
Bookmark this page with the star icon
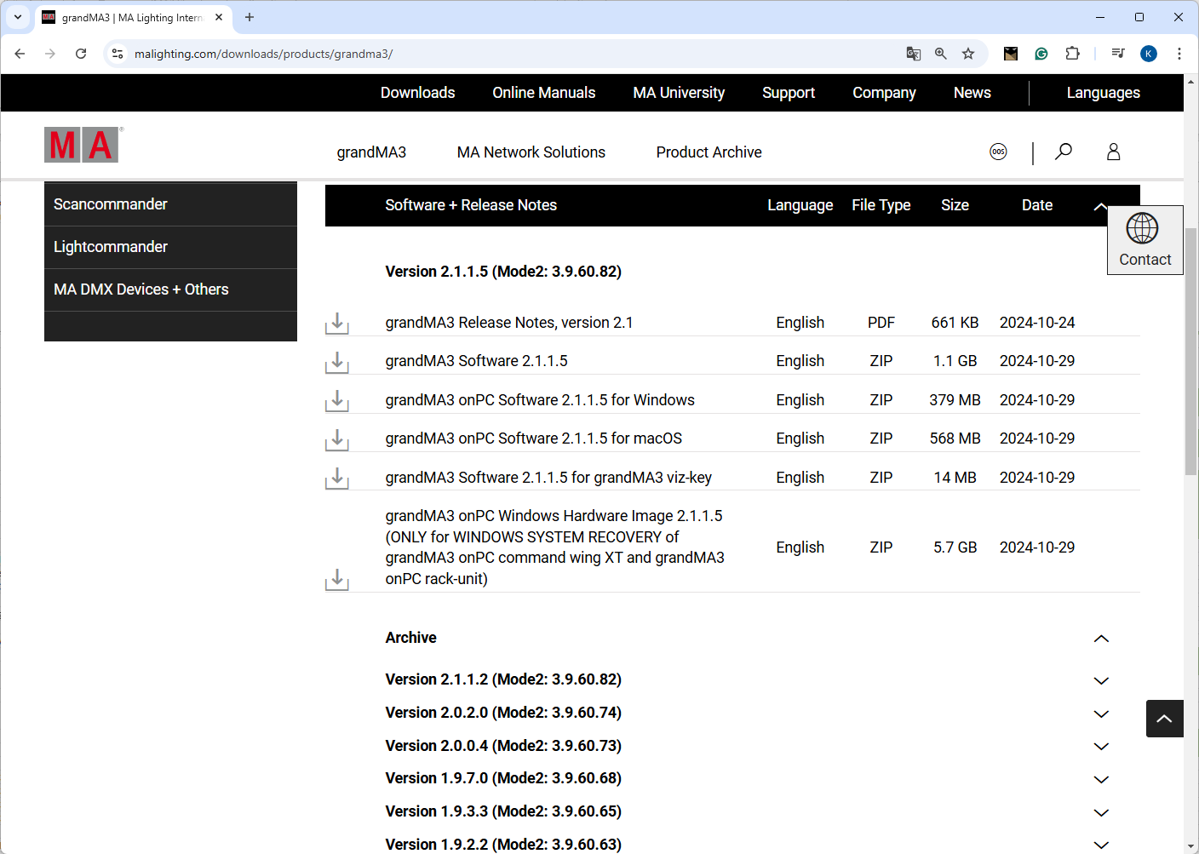pos(968,54)
